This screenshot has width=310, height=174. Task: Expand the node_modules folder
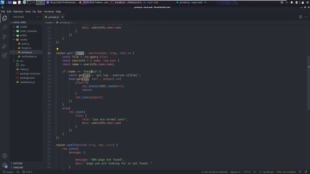26,31
